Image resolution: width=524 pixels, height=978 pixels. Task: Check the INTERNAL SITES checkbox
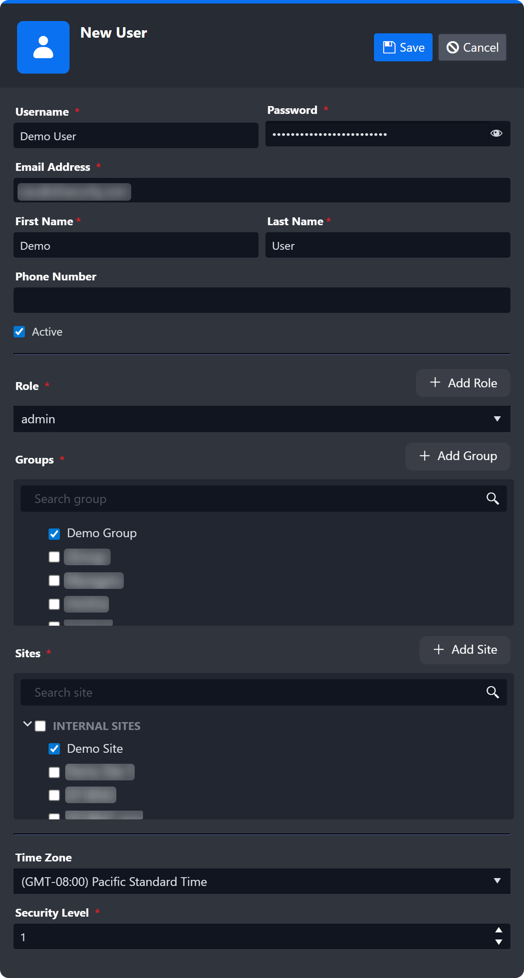pos(40,726)
